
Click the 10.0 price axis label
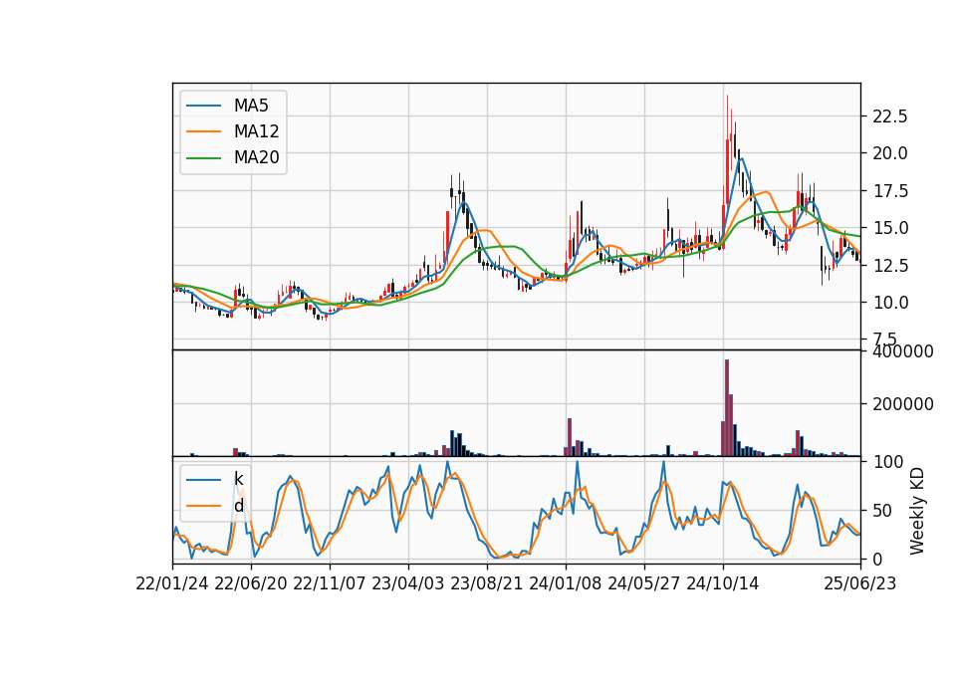click(x=890, y=303)
